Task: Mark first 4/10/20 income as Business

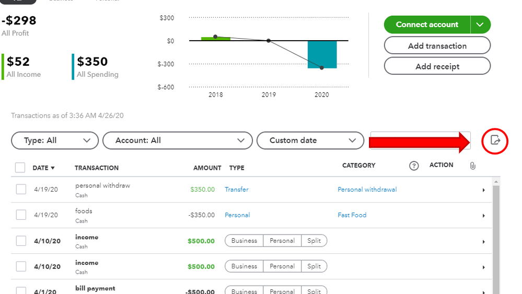Action: (x=244, y=240)
